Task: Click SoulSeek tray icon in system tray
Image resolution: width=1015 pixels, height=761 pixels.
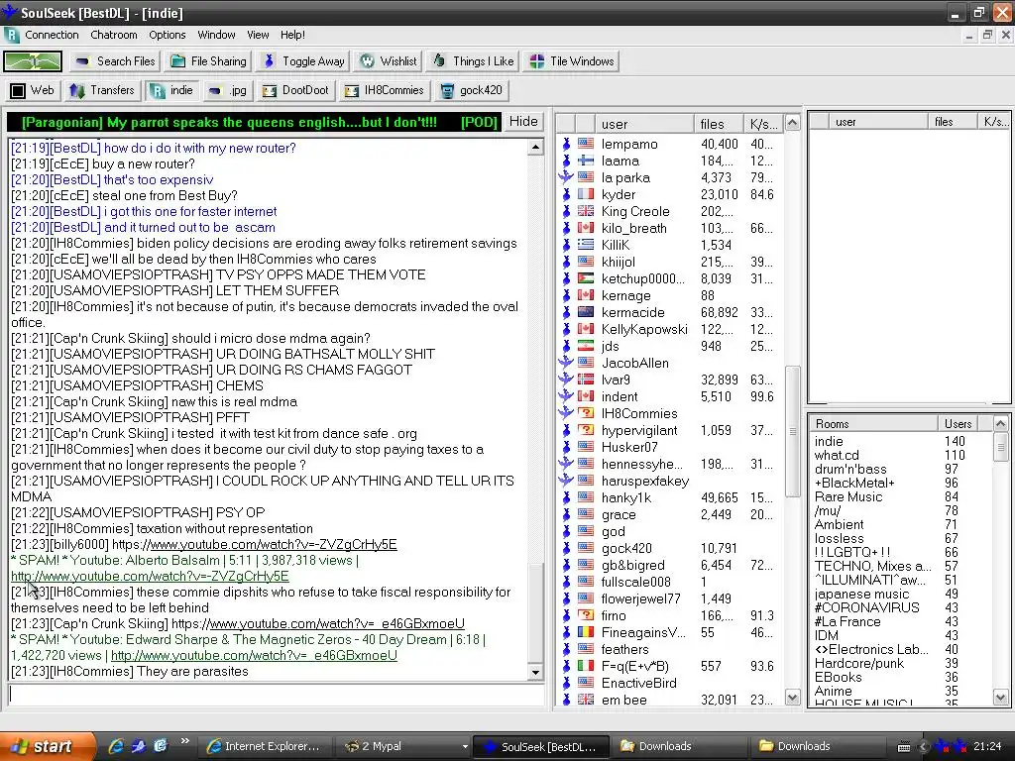Action: (942, 747)
